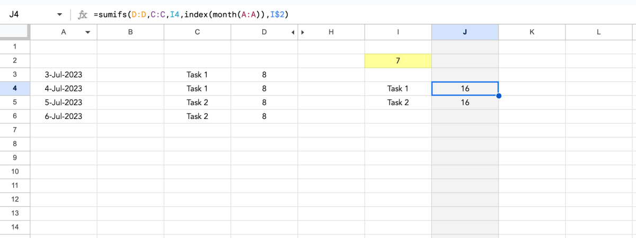Select column H header
The width and height of the screenshot is (636, 238).
(331, 32)
